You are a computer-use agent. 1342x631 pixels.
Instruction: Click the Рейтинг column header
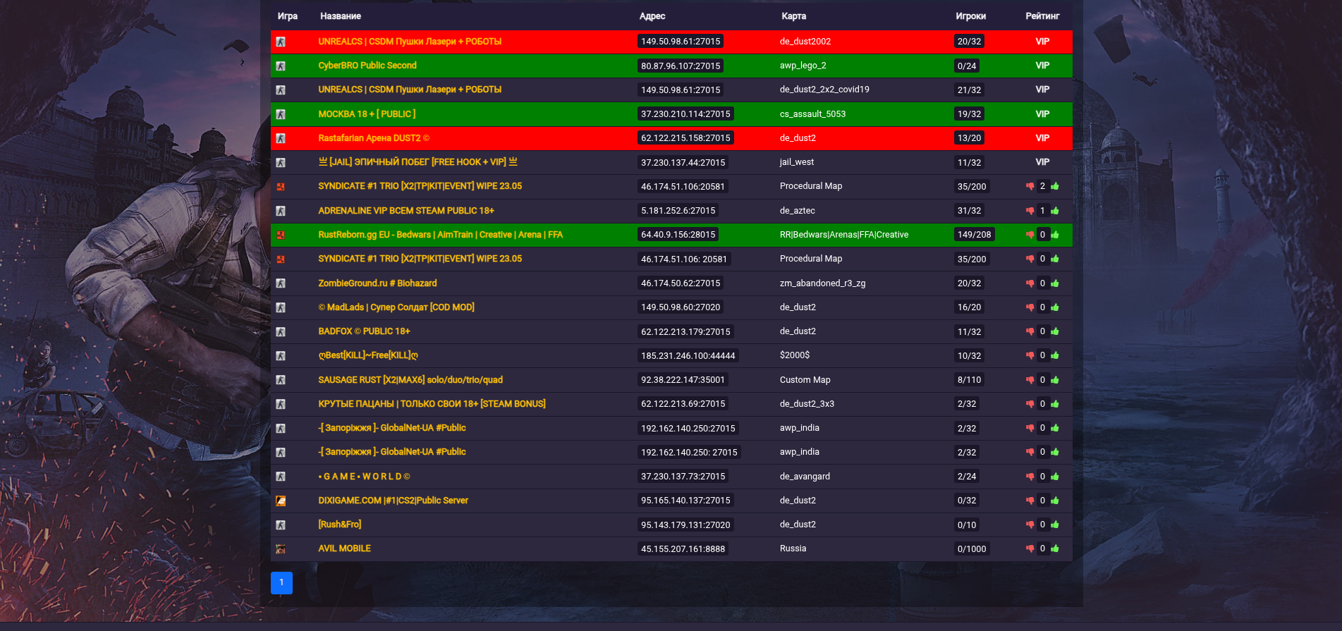1042,16
